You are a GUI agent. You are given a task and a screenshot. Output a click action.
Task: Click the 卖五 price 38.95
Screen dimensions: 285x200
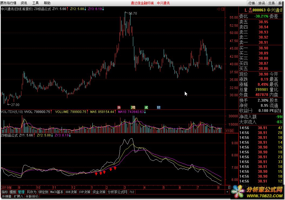click(x=263, y=22)
